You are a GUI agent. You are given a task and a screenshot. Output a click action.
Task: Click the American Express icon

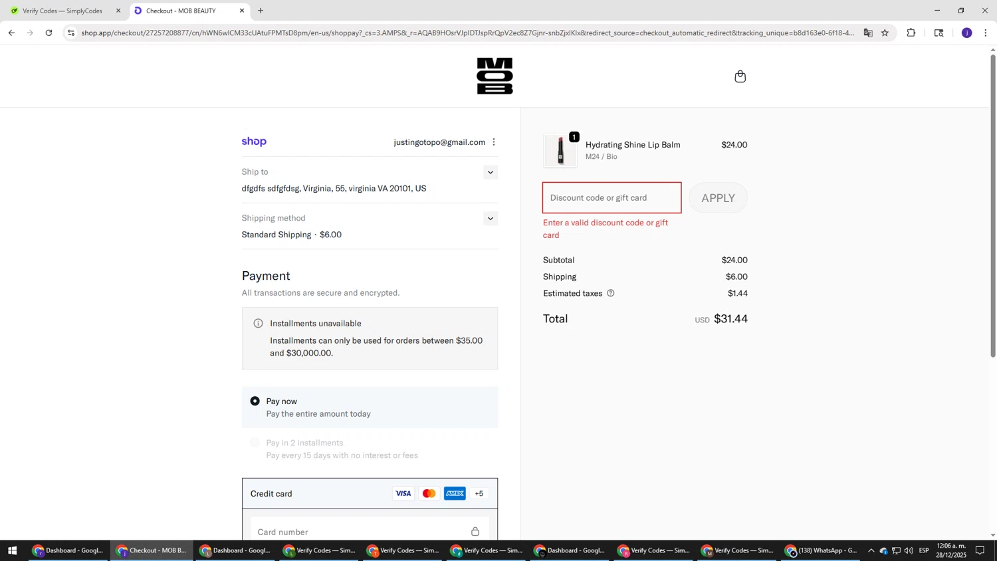455,493
